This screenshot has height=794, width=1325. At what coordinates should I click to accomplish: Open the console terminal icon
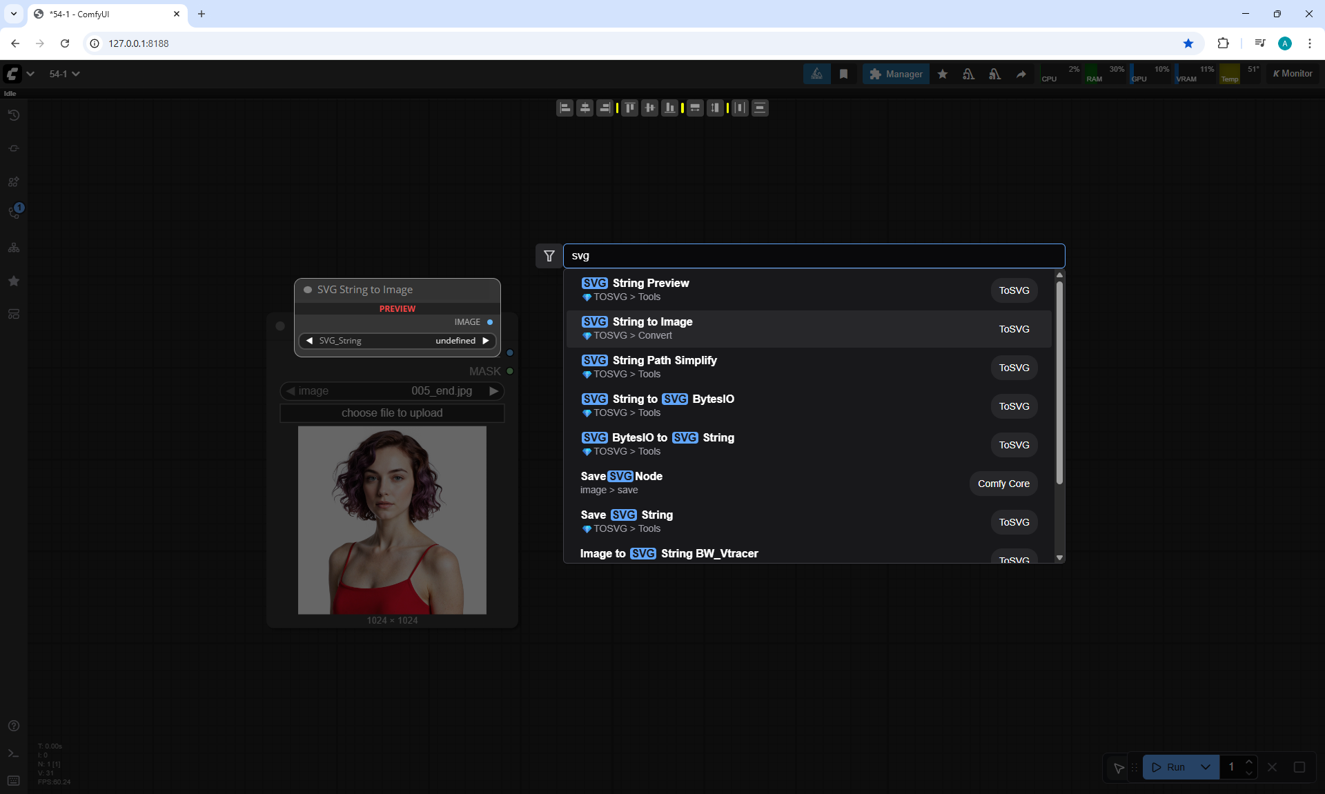[13, 753]
